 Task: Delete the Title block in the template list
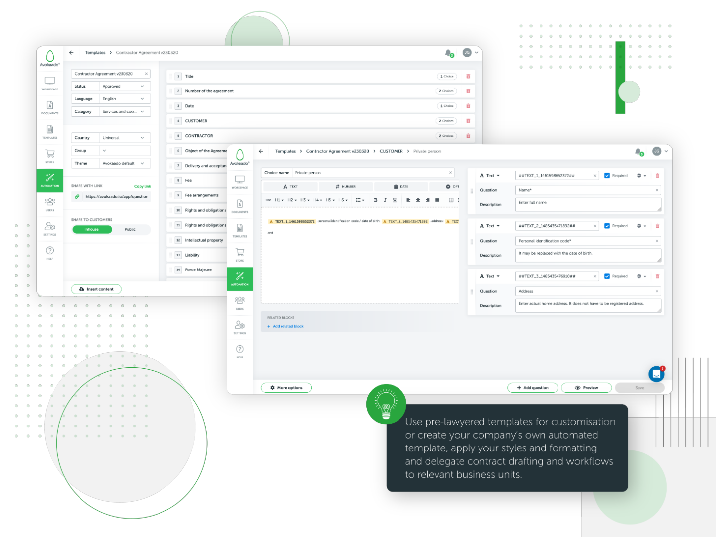point(468,76)
